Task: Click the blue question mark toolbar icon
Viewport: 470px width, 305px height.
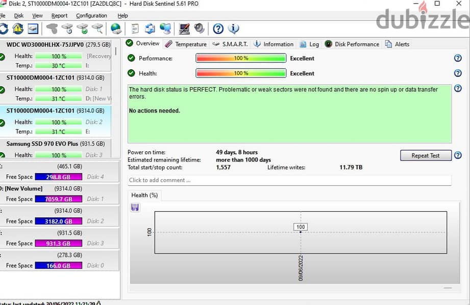Action: coord(218,29)
